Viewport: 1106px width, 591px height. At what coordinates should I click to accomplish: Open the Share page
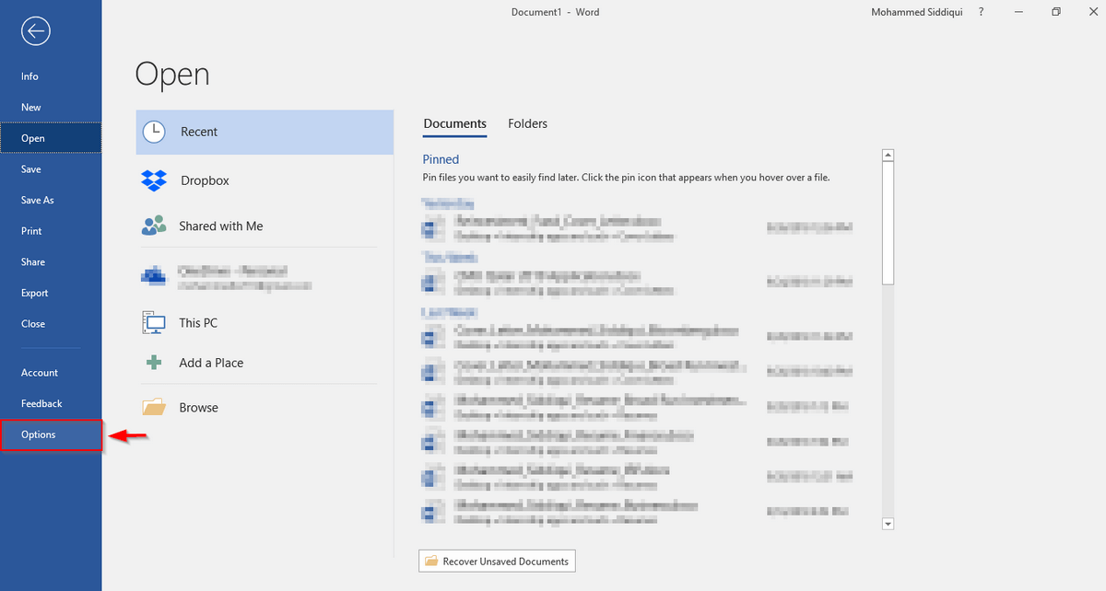coord(51,262)
